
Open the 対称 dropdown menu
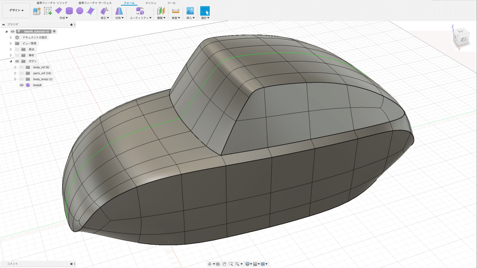click(119, 18)
